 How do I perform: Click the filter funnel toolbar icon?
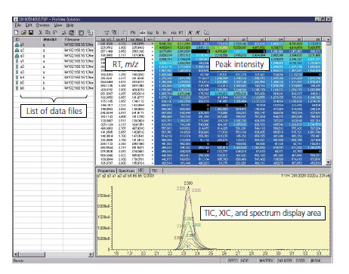(x=107, y=32)
